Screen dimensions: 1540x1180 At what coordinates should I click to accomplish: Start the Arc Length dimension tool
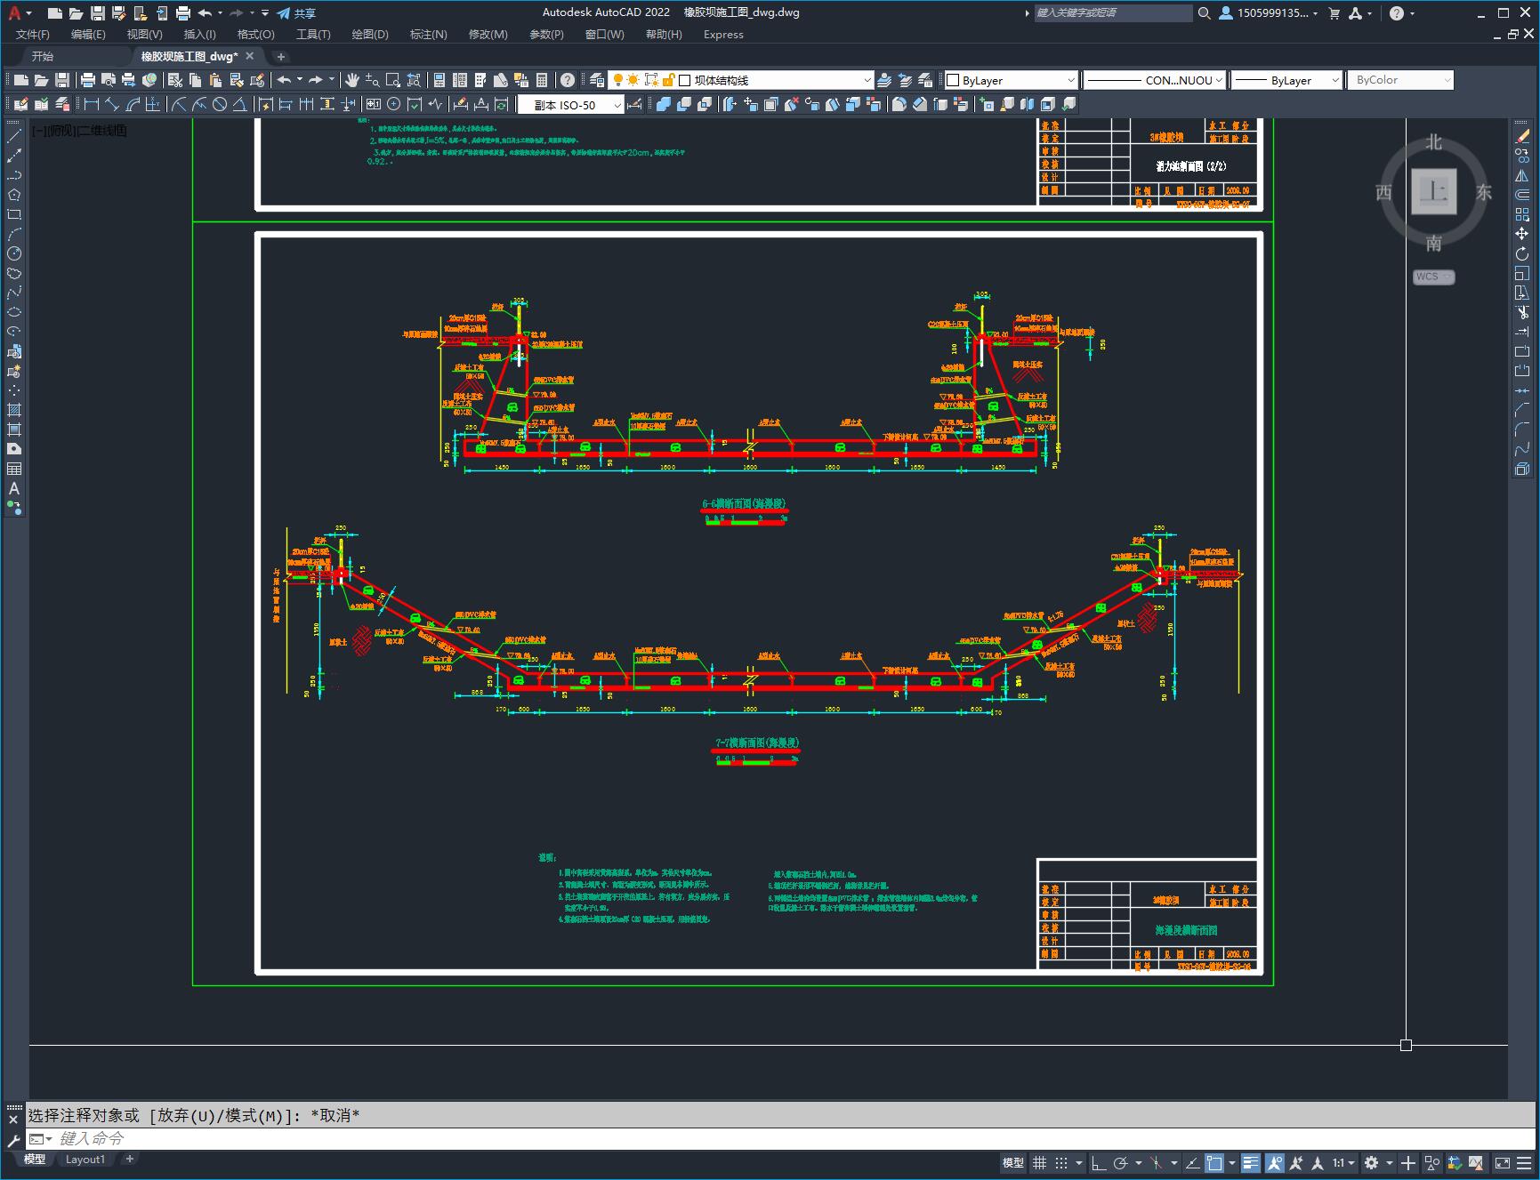click(133, 104)
